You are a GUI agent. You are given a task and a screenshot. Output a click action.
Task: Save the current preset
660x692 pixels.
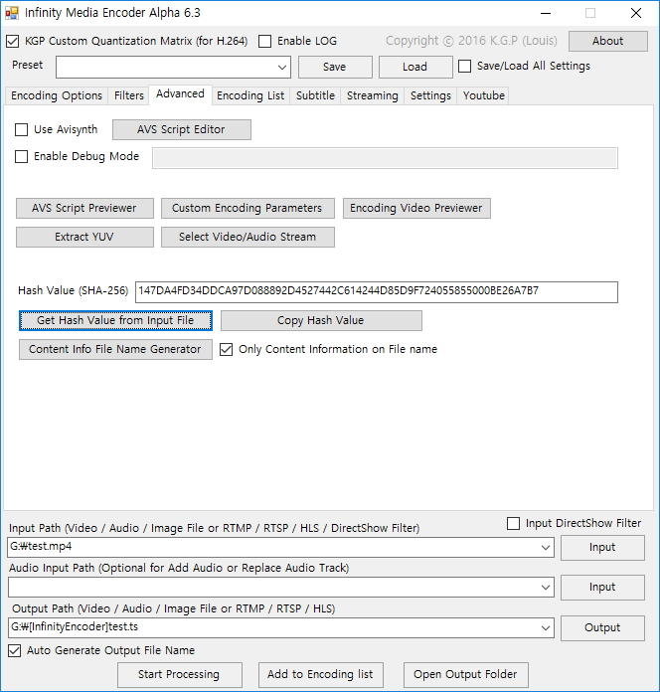(335, 67)
